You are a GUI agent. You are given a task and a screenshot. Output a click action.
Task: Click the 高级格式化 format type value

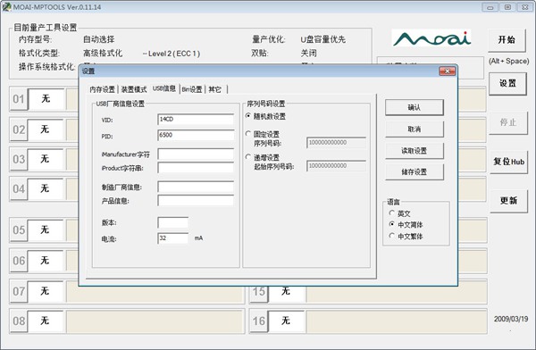tap(103, 53)
